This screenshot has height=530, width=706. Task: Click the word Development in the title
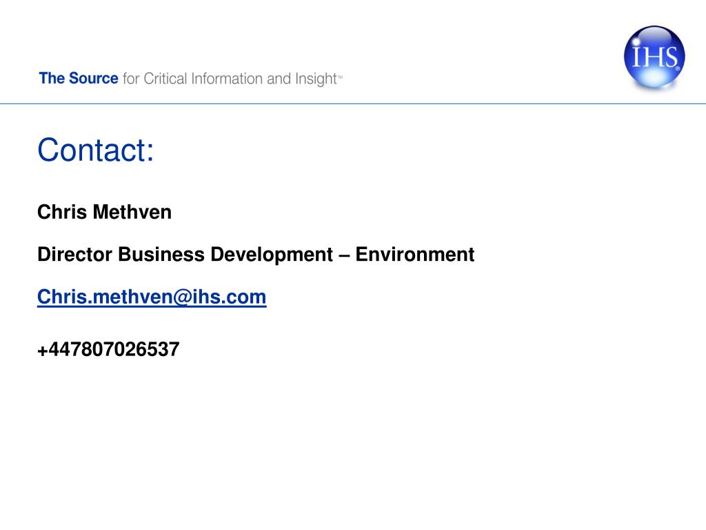click(272, 255)
